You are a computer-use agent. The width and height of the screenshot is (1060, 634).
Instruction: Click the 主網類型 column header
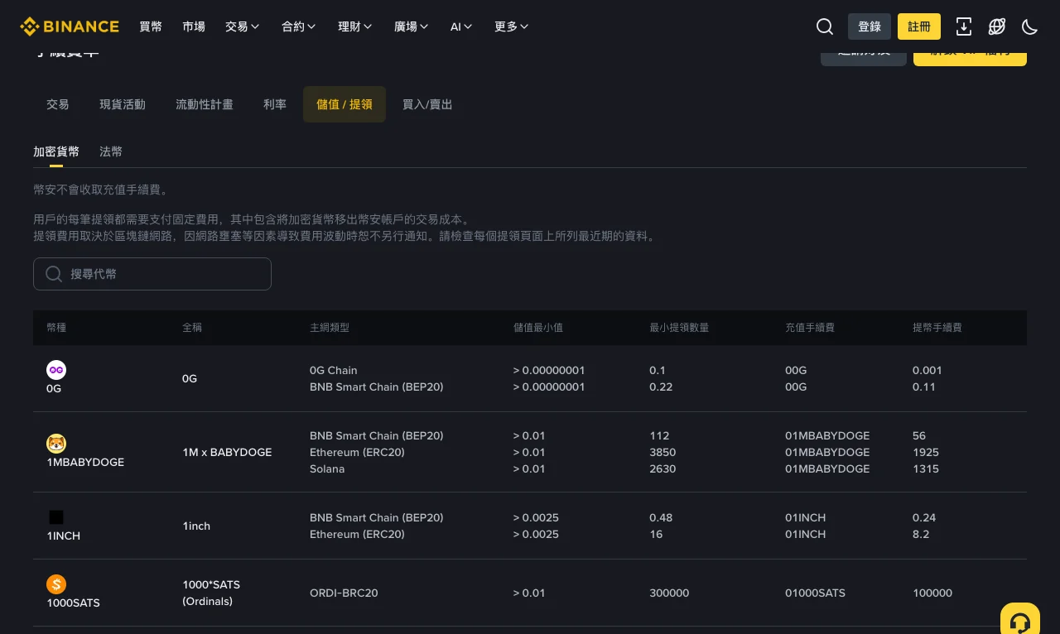tap(330, 328)
